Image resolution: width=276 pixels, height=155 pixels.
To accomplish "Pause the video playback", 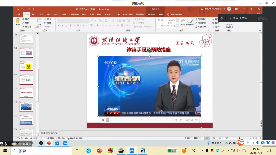I will [103, 120].
